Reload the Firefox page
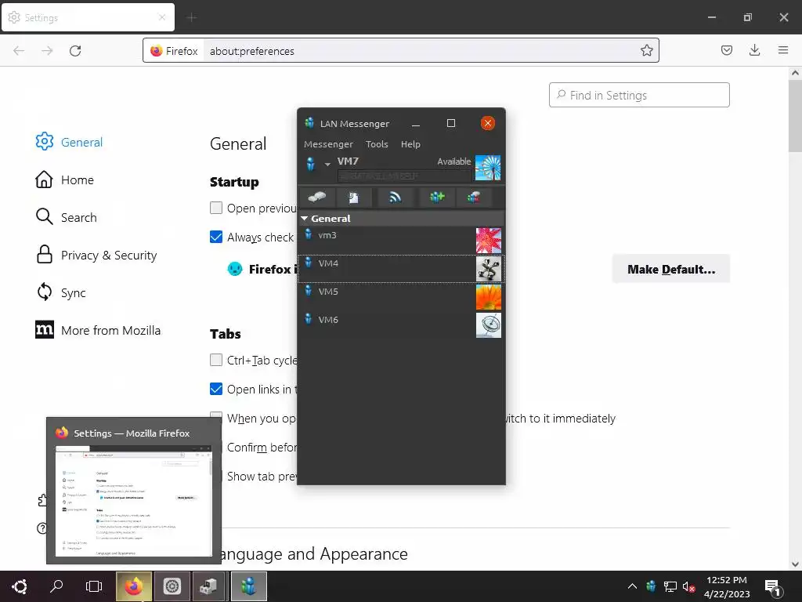Image resolution: width=802 pixels, height=602 pixels. point(75,50)
